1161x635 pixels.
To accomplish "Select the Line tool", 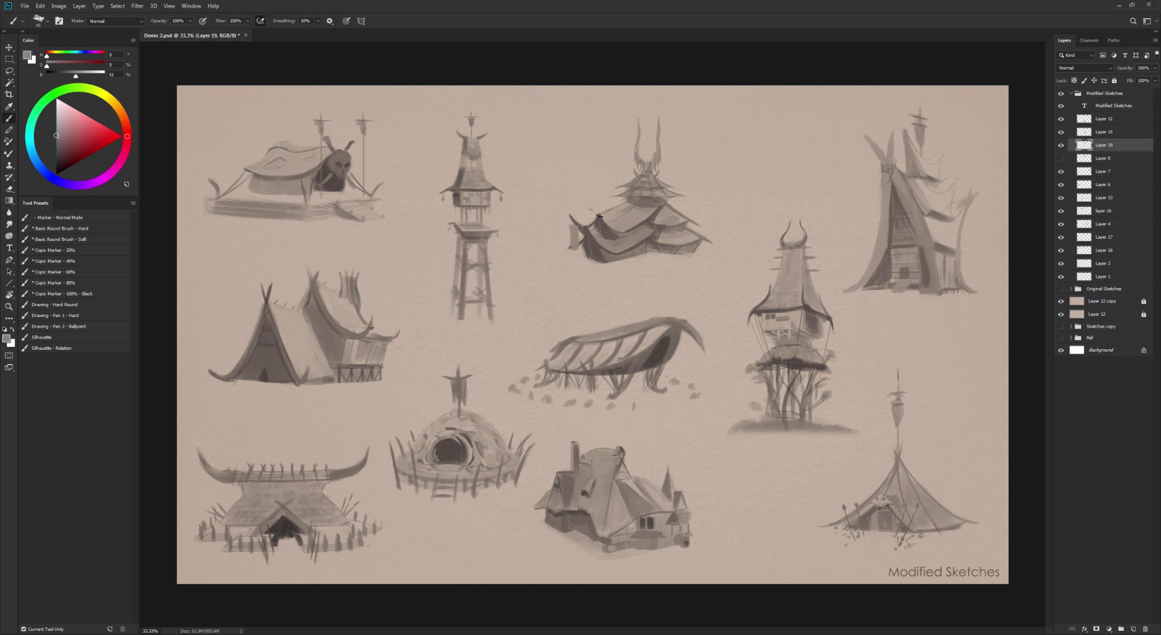I will (9, 283).
